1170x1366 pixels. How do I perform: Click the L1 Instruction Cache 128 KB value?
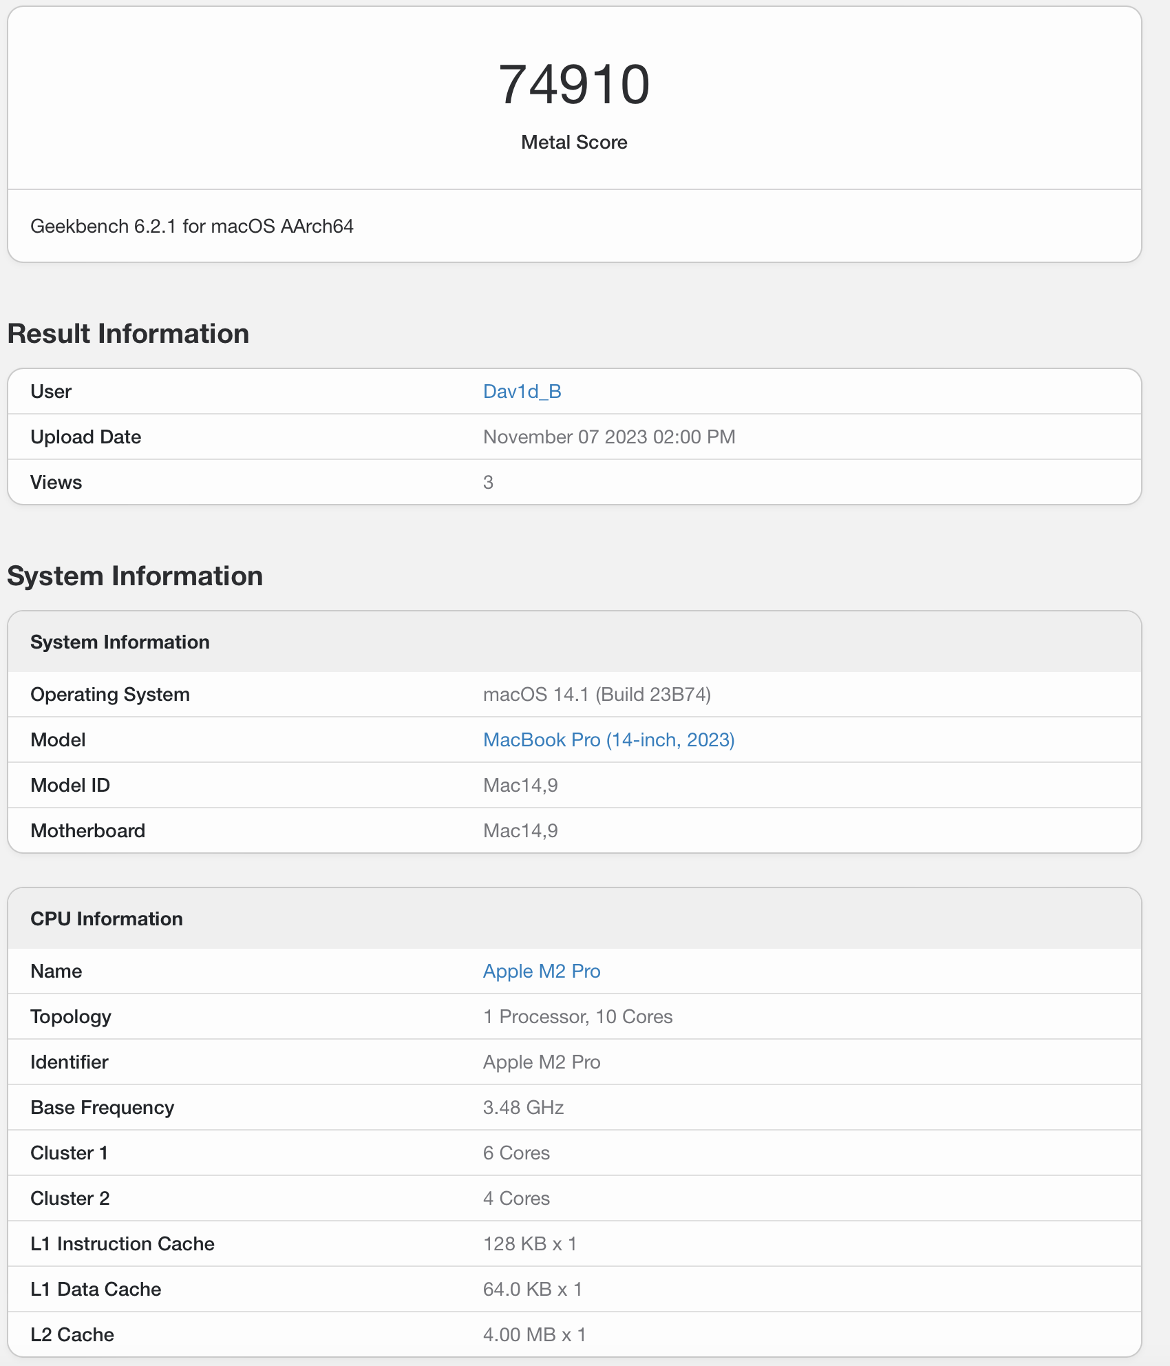529,1243
